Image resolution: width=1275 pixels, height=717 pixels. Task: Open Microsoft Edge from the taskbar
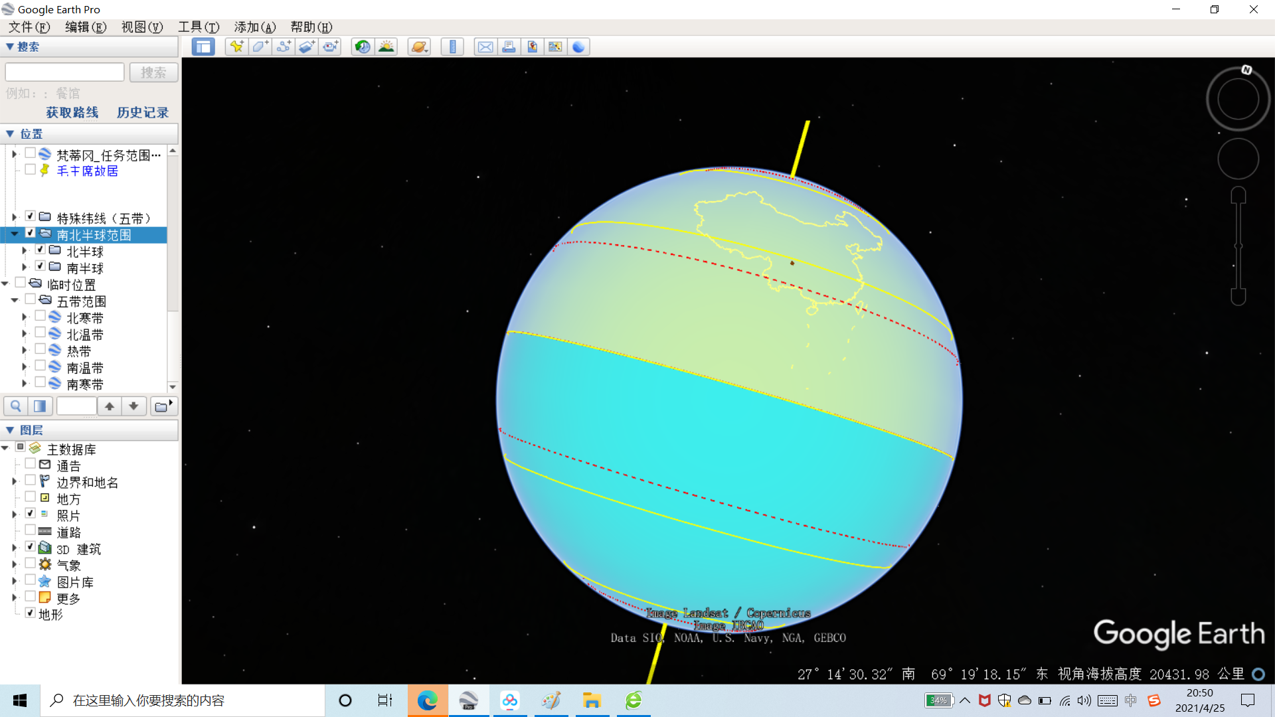coord(428,700)
